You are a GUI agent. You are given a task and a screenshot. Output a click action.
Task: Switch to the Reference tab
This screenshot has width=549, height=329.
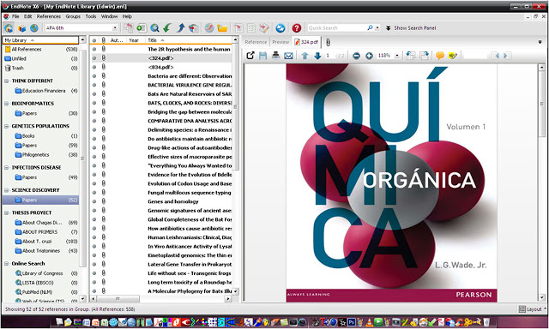[256, 42]
